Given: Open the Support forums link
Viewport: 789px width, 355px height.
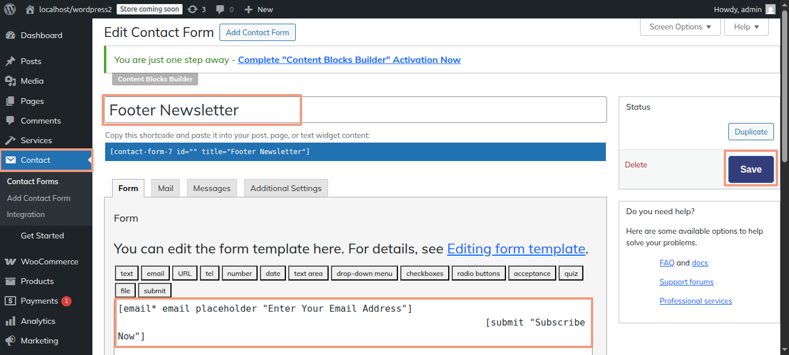Looking at the screenshot, I should click(687, 282).
